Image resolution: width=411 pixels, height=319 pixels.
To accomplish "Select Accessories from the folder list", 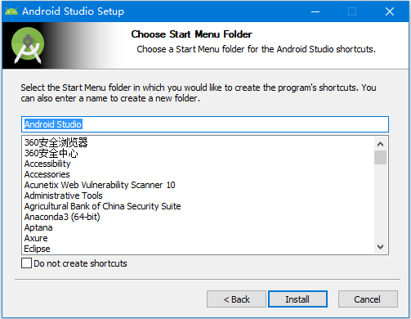I will click(x=47, y=174).
